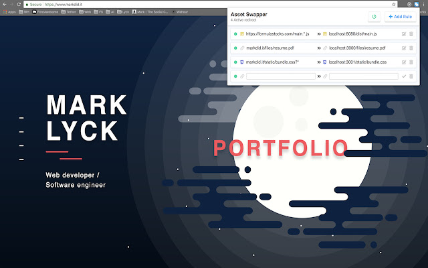The width and height of the screenshot is (428, 268).
Task: Click the JS file icon beside formulastocks.com source
Action: pyautogui.click(x=242, y=34)
